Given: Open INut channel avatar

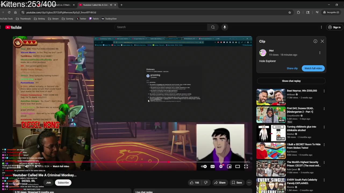Looking at the screenshot, I should 263,53.
